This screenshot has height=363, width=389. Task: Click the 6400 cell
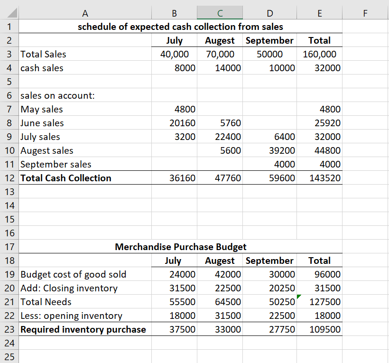tap(269, 137)
